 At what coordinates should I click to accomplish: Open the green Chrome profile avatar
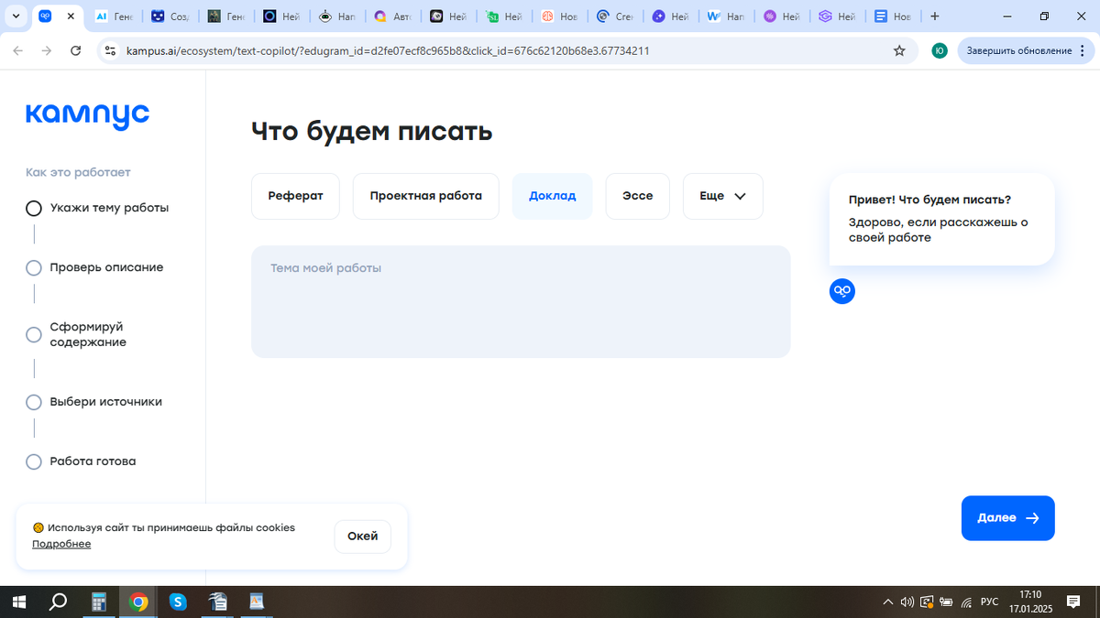(940, 50)
